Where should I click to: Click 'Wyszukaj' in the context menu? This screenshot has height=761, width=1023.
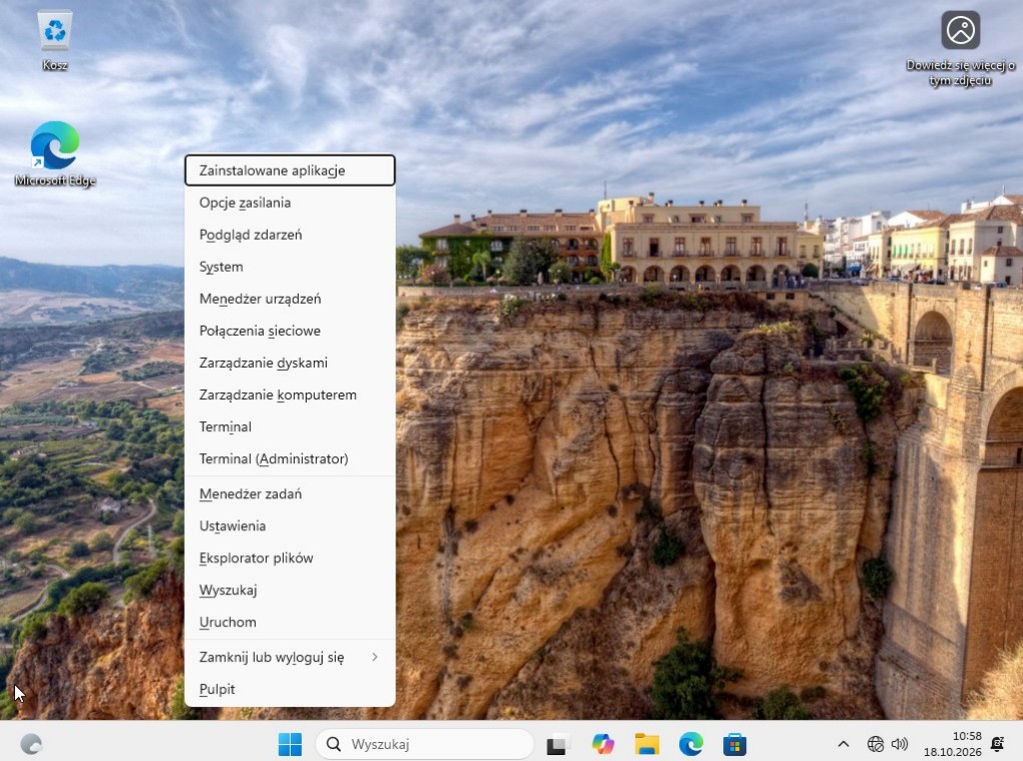click(x=290, y=589)
